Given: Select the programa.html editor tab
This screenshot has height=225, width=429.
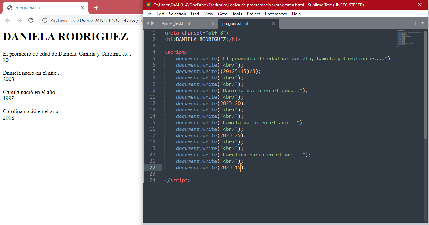Looking at the screenshot, I should 248,23.
